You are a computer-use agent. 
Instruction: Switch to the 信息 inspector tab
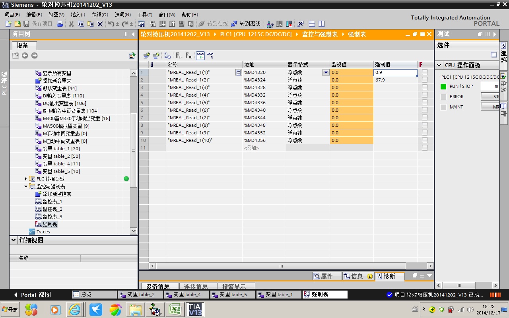coord(357,276)
